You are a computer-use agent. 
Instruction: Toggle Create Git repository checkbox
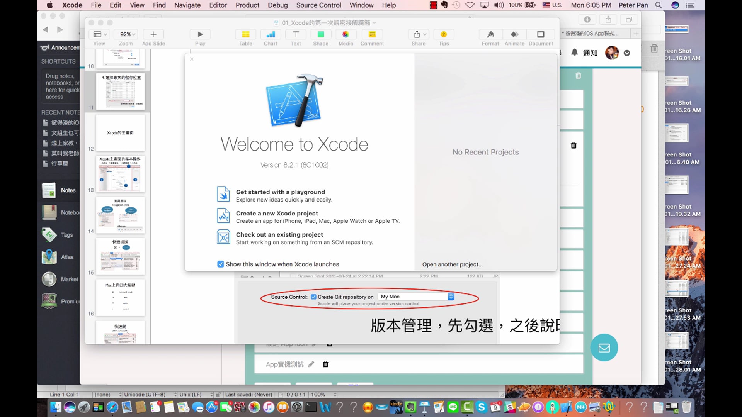coord(314,297)
